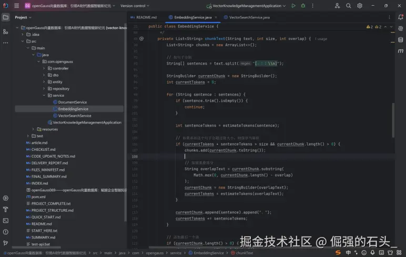The width and height of the screenshot is (406, 257).
Task: Collapse the src folder
Action: point(23,41)
